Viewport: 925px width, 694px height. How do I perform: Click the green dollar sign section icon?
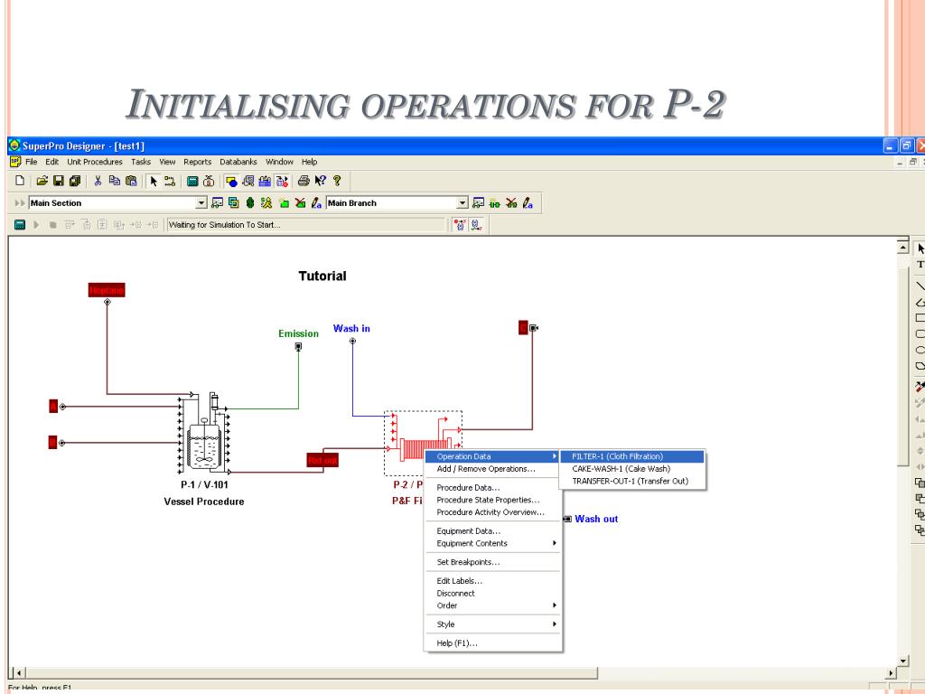point(250,203)
